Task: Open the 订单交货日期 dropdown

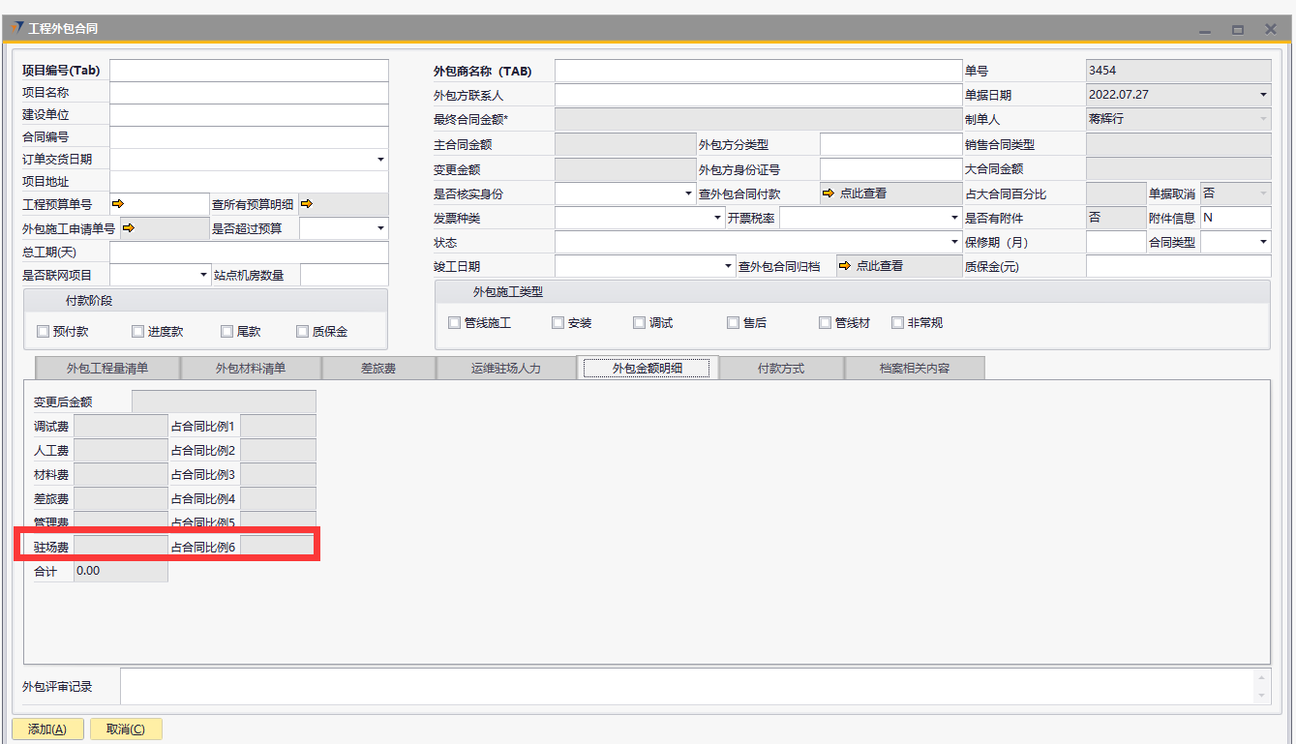Action: 379,160
